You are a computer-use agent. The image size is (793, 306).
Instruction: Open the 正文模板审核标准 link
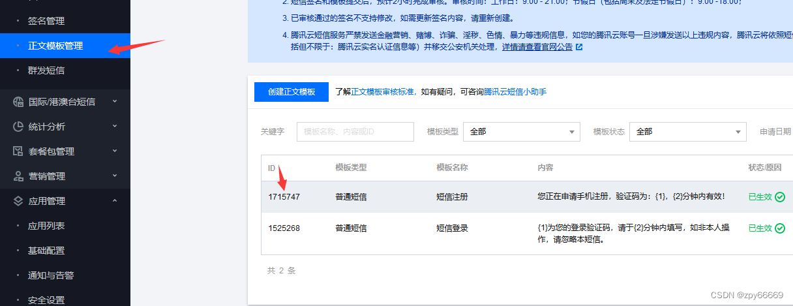[x=383, y=92]
